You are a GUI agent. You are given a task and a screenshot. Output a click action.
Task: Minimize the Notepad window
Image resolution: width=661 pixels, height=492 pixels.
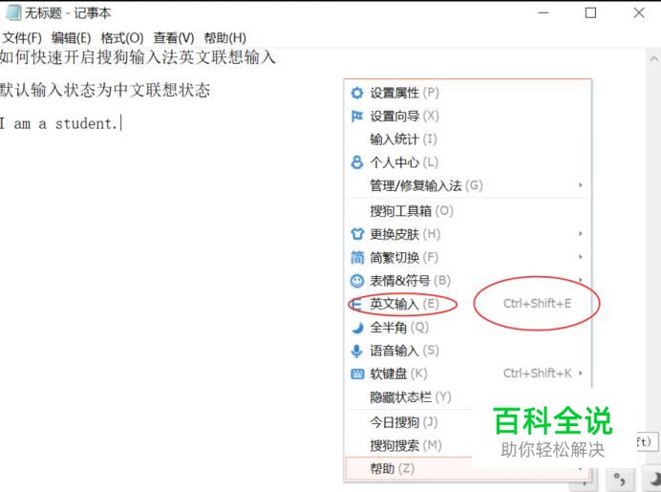pyautogui.click(x=544, y=13)
